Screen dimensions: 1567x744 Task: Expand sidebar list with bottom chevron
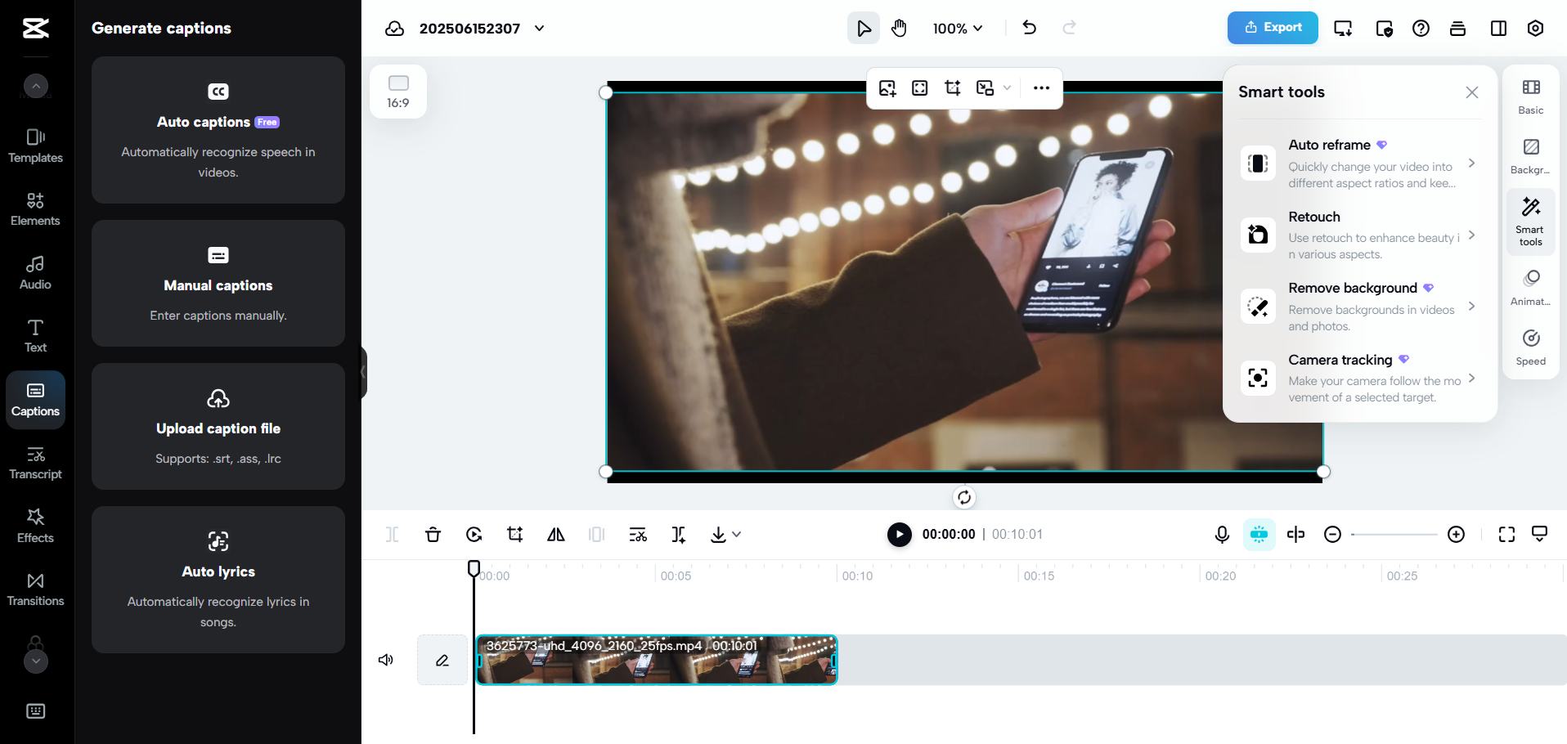35,661
